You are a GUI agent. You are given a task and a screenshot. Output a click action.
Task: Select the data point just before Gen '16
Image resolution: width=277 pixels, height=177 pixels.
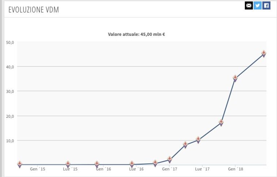point(97,164)
